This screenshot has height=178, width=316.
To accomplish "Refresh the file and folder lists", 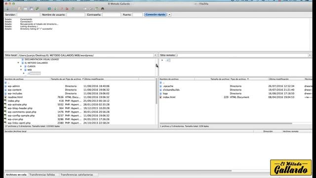I will pos(49,9).
